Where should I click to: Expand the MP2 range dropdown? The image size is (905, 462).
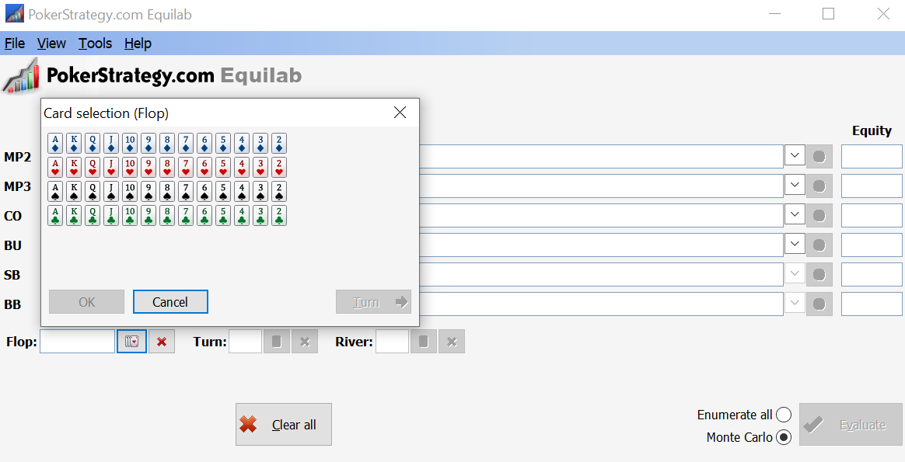[x=795, y=155]
